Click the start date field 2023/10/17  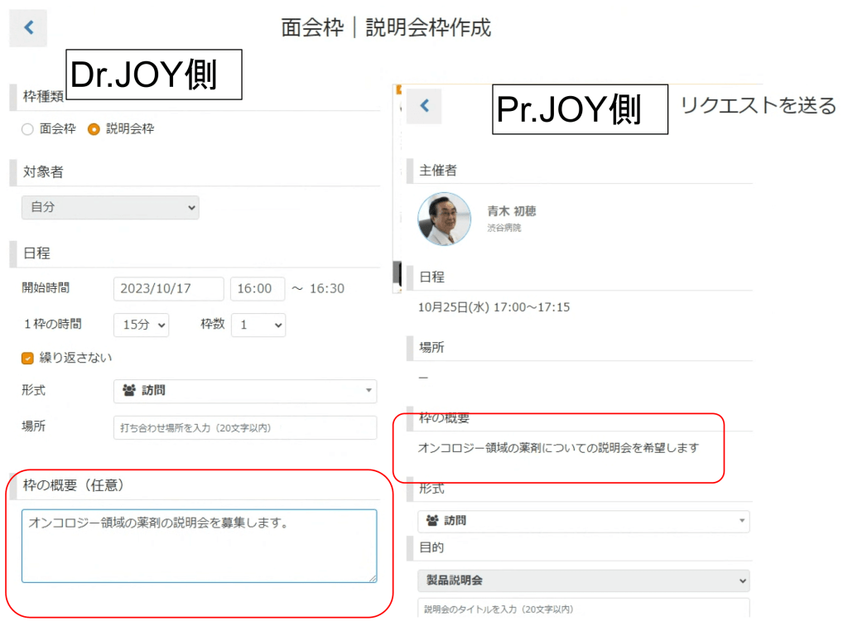point(168,289)
